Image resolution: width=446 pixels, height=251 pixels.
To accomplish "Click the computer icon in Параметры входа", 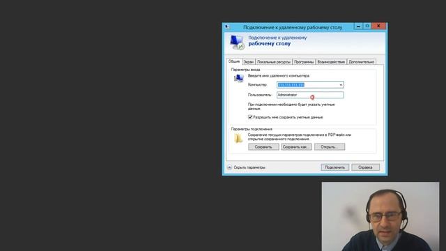I will click(239, 78).
